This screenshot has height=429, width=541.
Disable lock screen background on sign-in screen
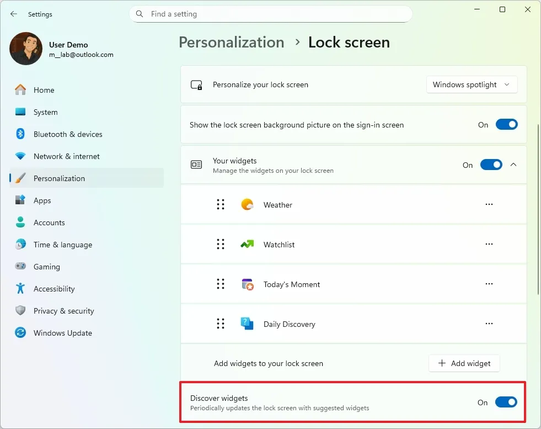point(506,125)
